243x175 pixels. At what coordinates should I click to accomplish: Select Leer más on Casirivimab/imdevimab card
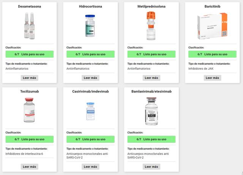(x=90, y=167)
